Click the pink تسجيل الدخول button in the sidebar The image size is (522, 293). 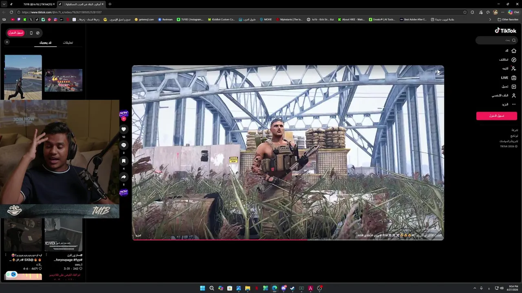point(496,116)
